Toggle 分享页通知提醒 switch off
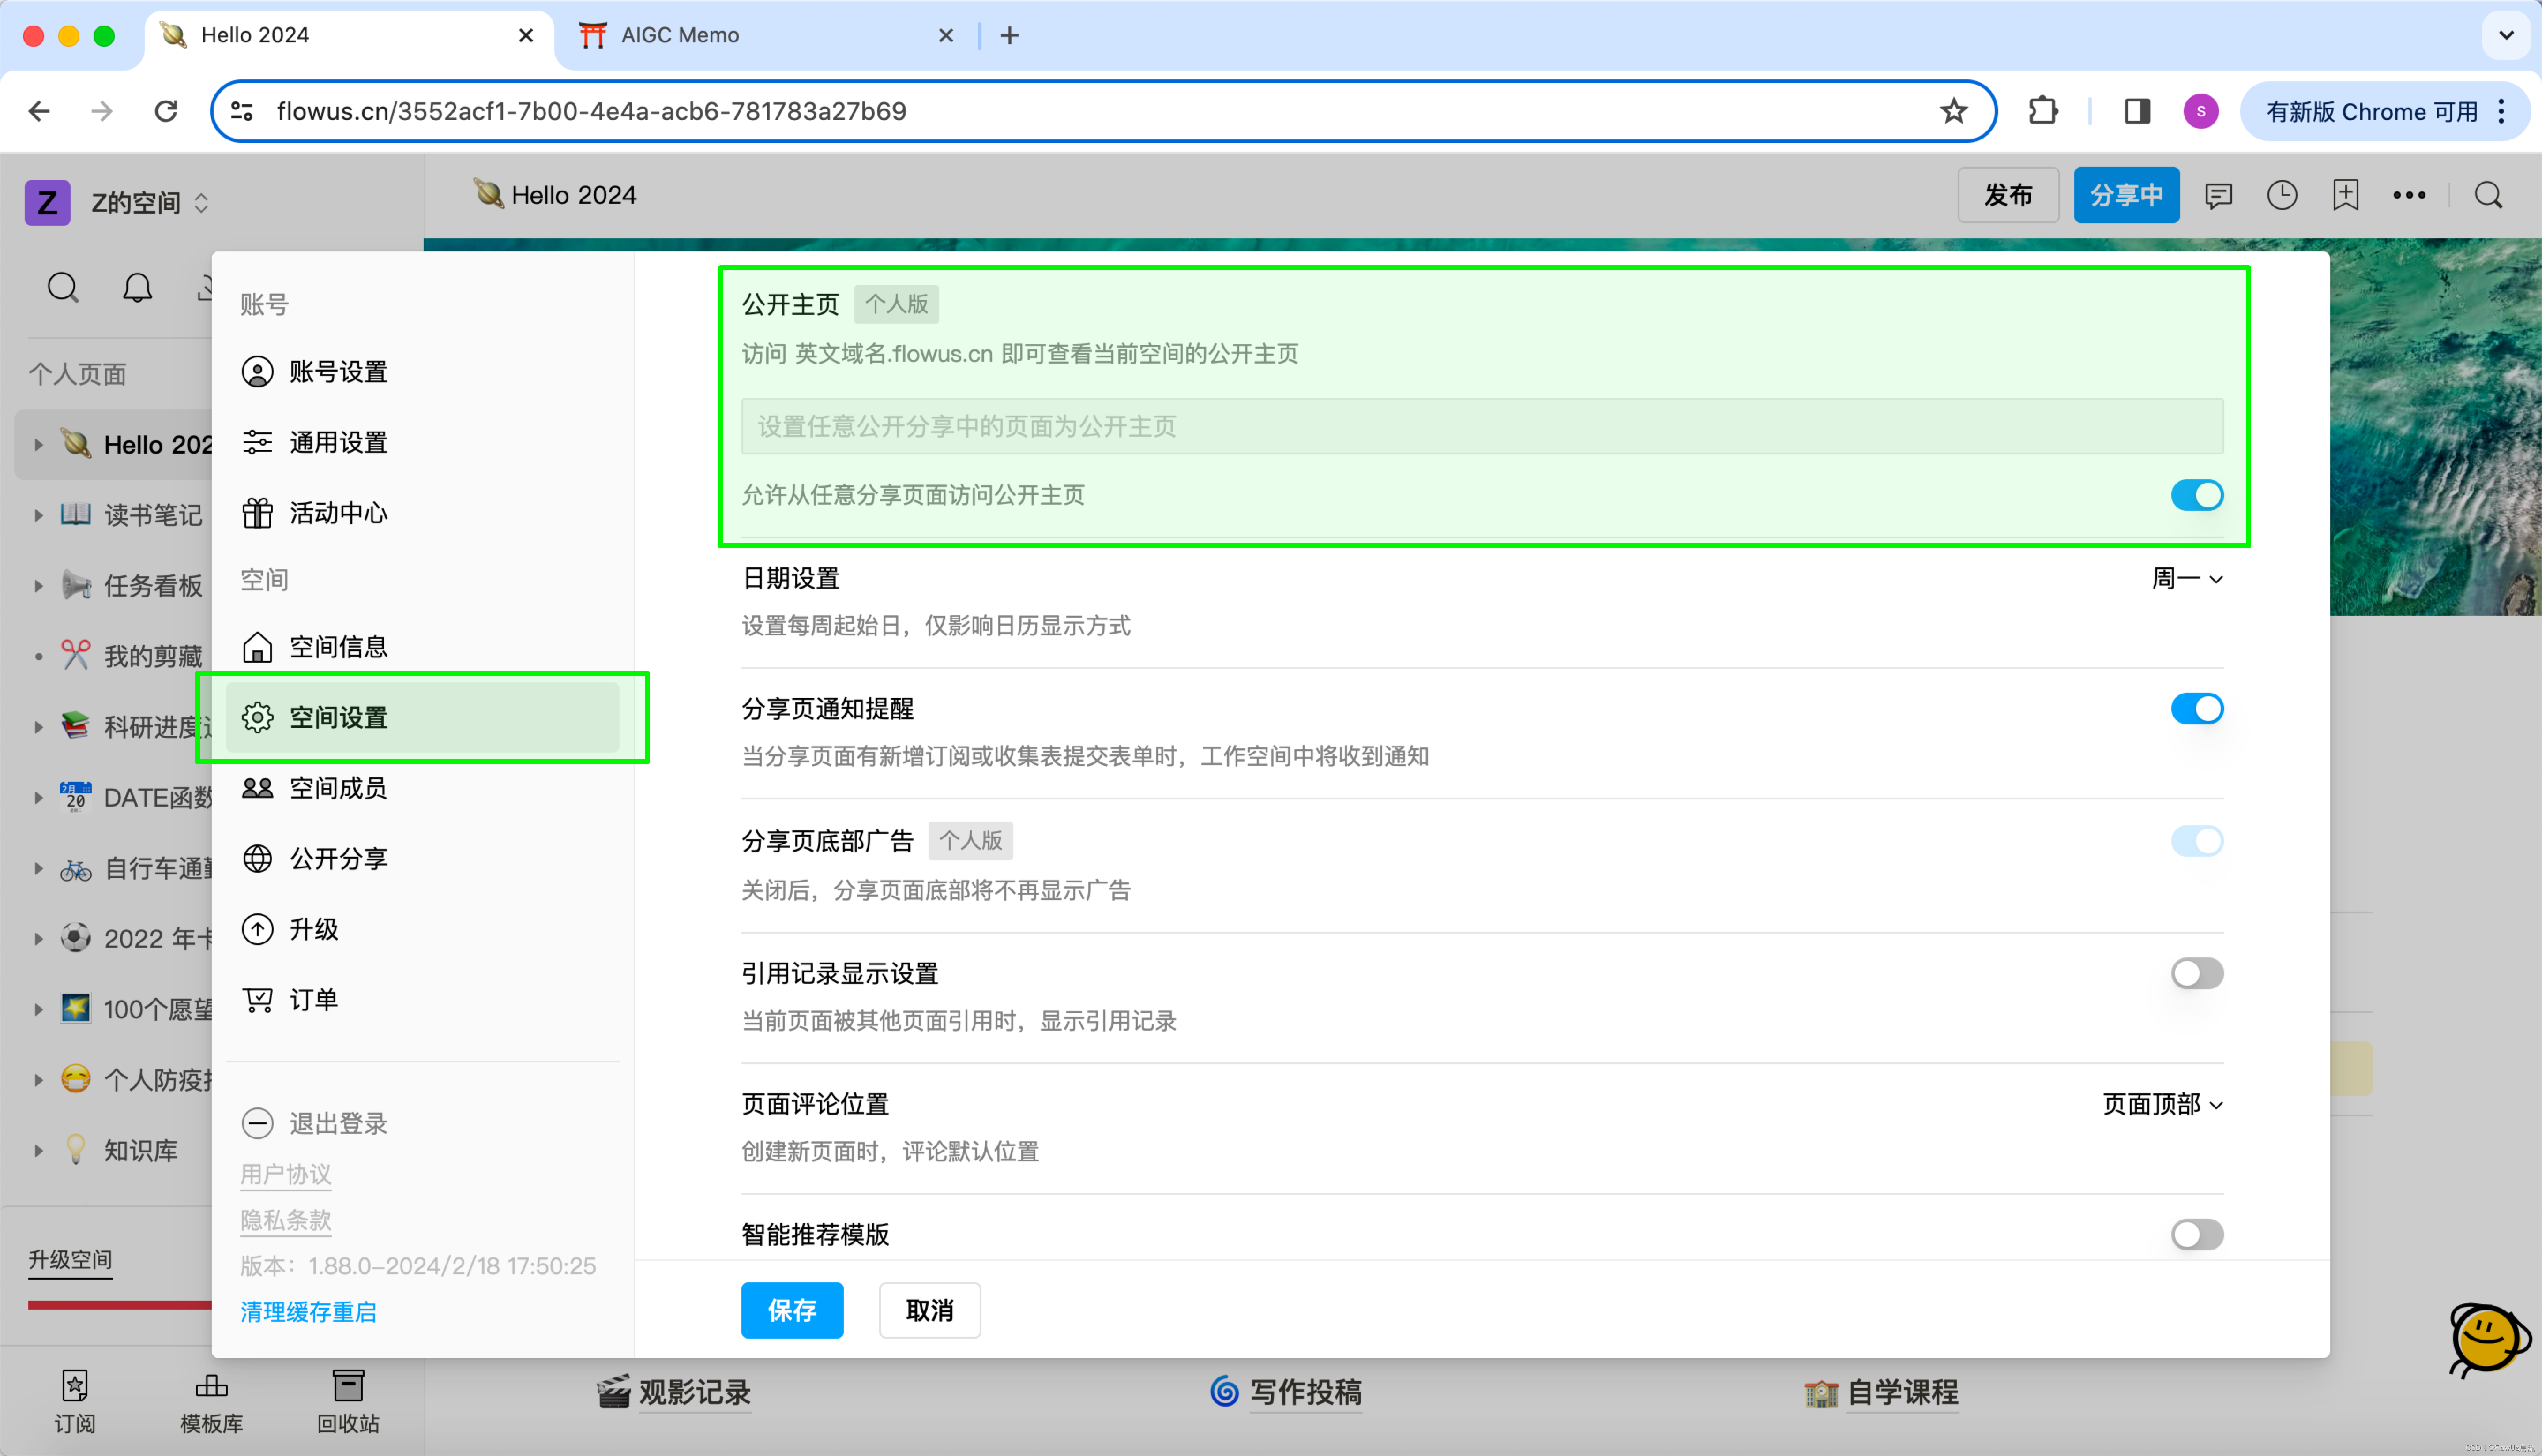2542x1456 pixels. [2196, 709]
